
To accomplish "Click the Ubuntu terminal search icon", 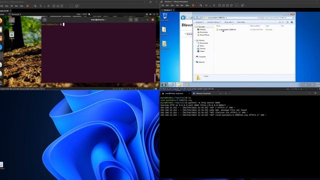I will coord(130,19).
